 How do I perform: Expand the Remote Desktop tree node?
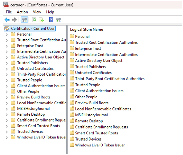tap(7, 115)
